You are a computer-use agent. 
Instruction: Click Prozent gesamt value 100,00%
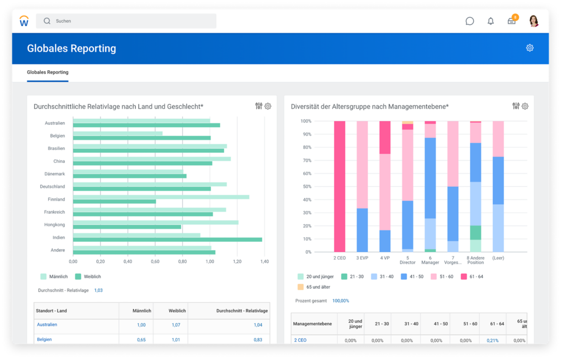coord(341,301)
